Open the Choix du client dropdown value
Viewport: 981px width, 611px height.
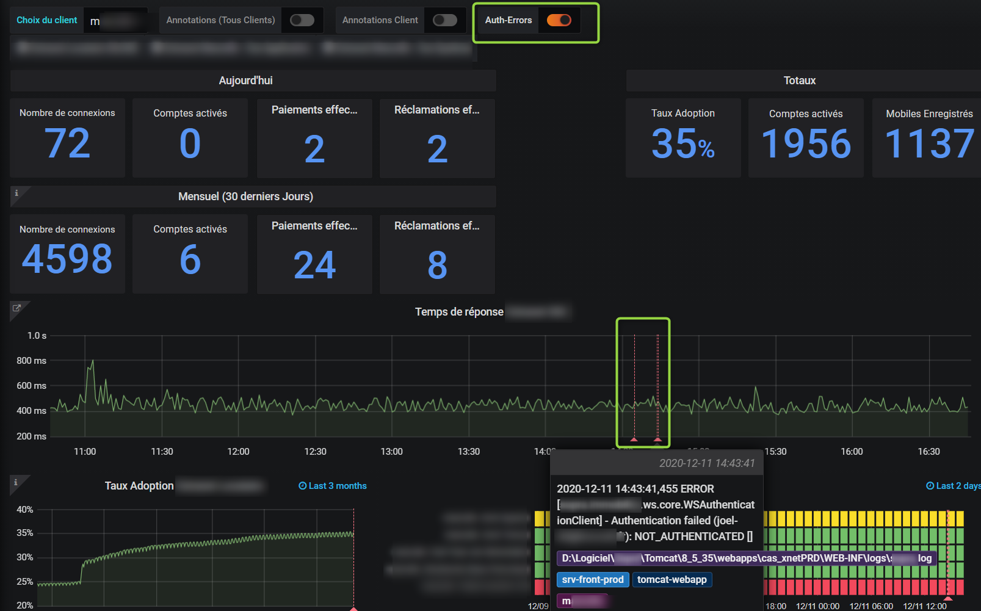(x=115, y=21)
